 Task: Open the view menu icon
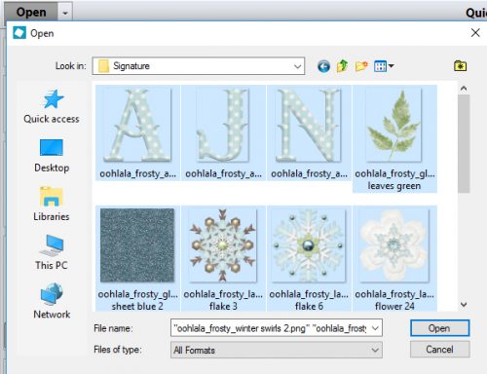tap(384, 66)
